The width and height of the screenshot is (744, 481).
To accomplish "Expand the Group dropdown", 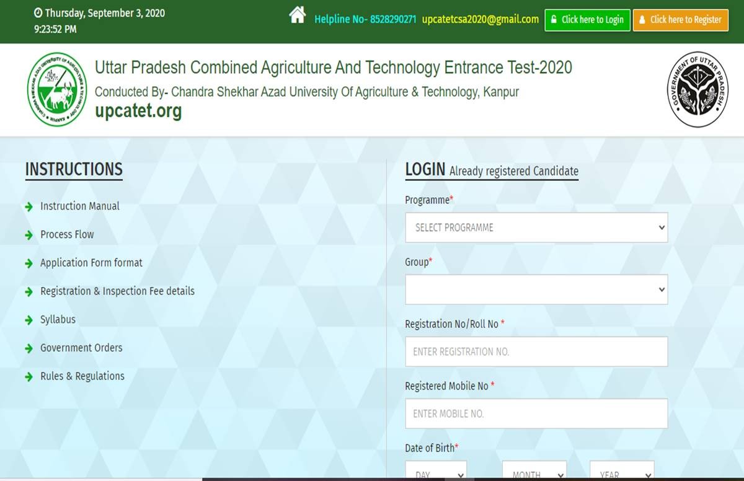I will [x=536, y=289].
